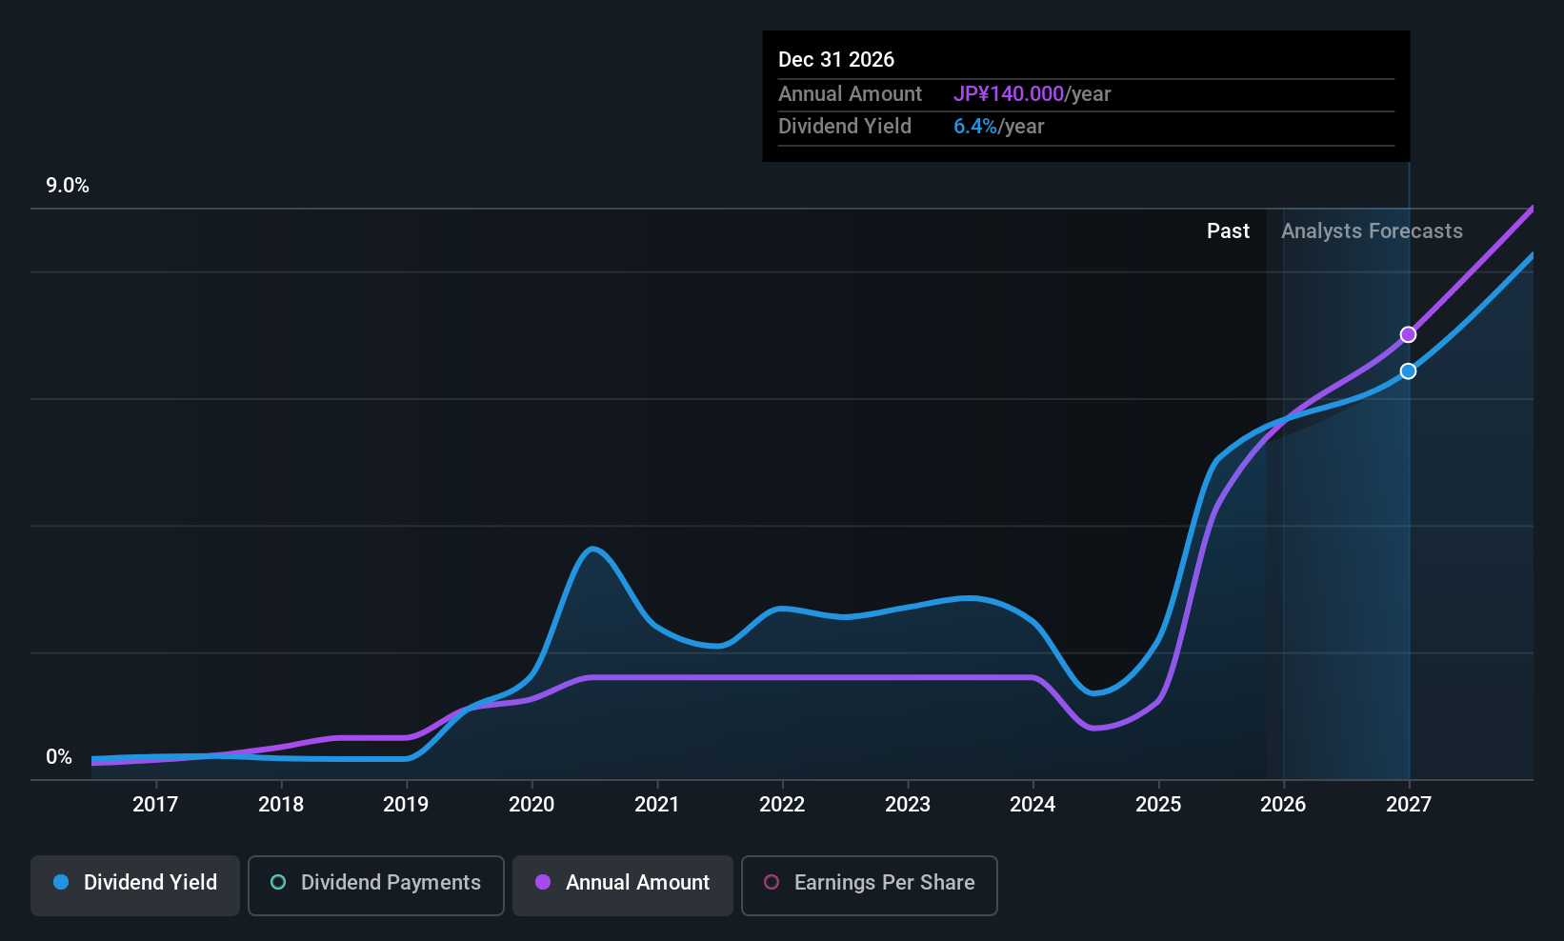Screen dimensions: 1564x941
Task: Click the teal Dividend Payments circle icon
Action: click(277, 882)
